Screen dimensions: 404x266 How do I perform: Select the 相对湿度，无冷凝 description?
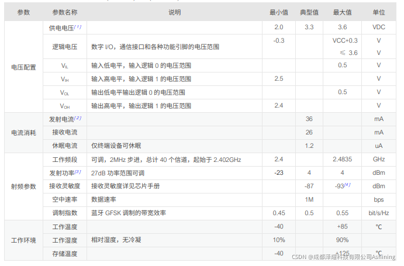point(116,240)
